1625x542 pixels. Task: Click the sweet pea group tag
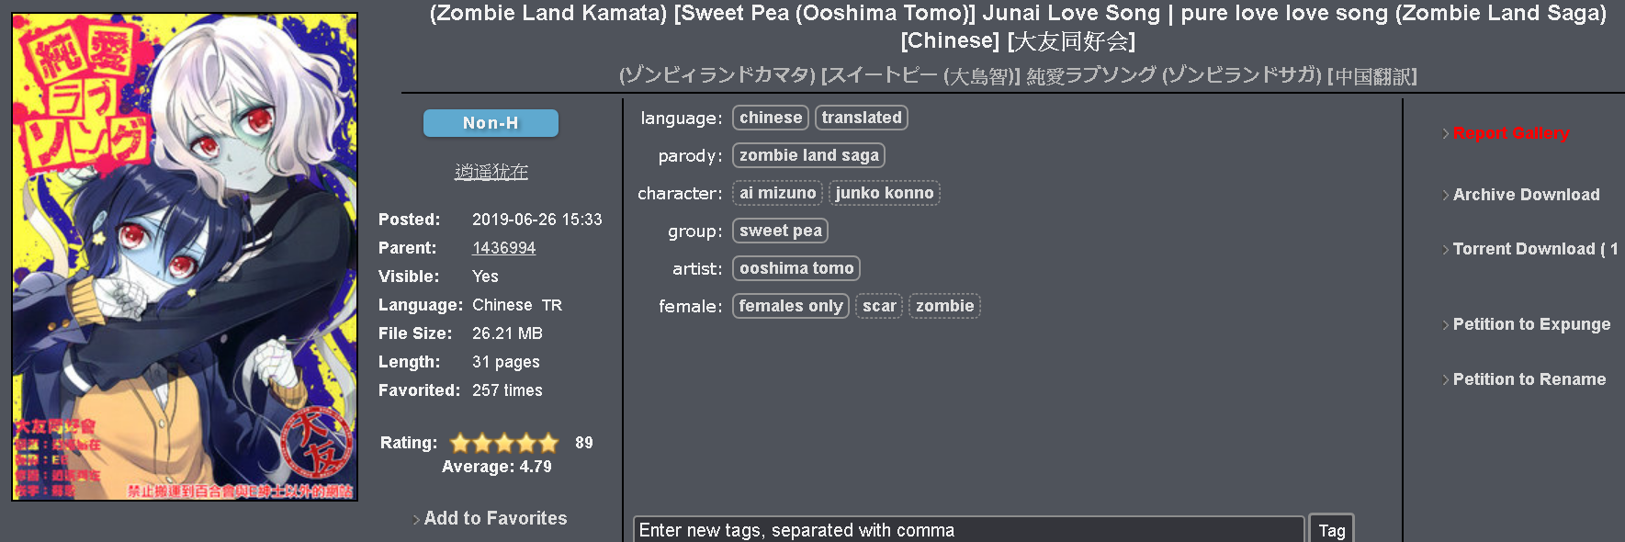pos(781,231)
